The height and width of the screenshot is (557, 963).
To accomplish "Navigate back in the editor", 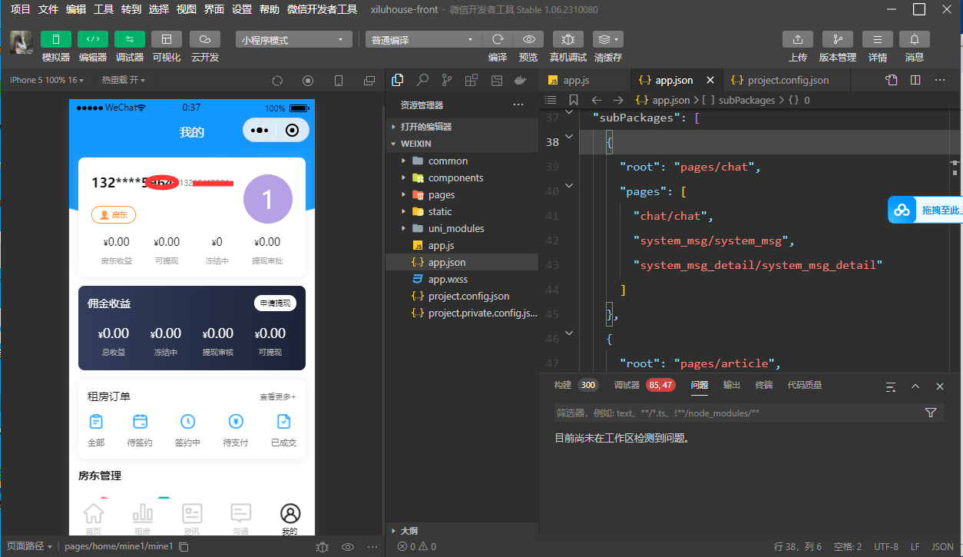I will tap(596, 100).
